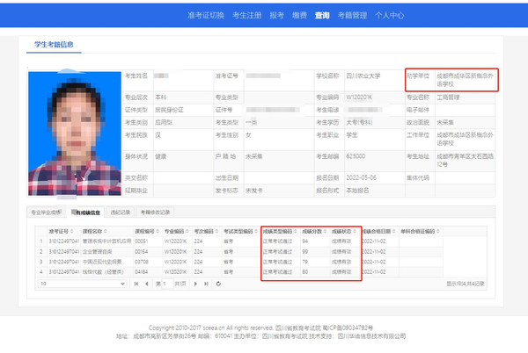Sort by 专业编码 column arrow
This screenshot has width=528, height=353.
pos(187,232)
